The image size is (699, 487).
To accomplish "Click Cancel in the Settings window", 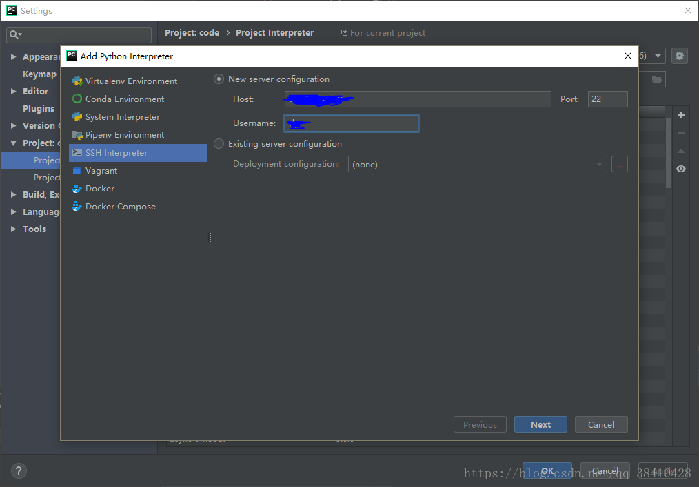I will point(605,471).
